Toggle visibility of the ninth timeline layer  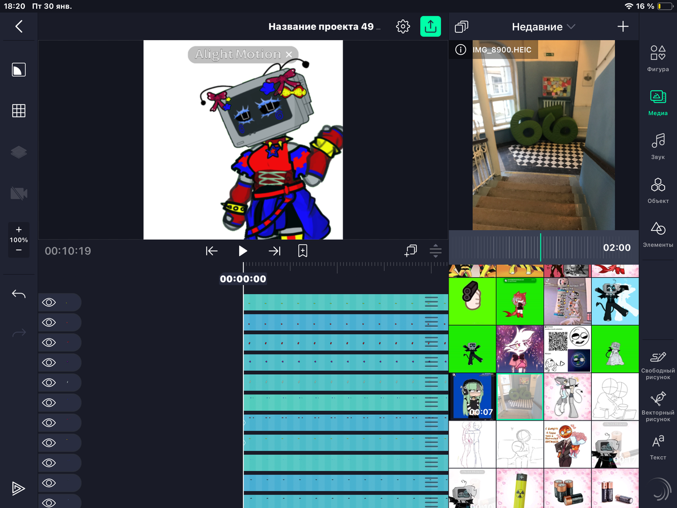(49, 463)
